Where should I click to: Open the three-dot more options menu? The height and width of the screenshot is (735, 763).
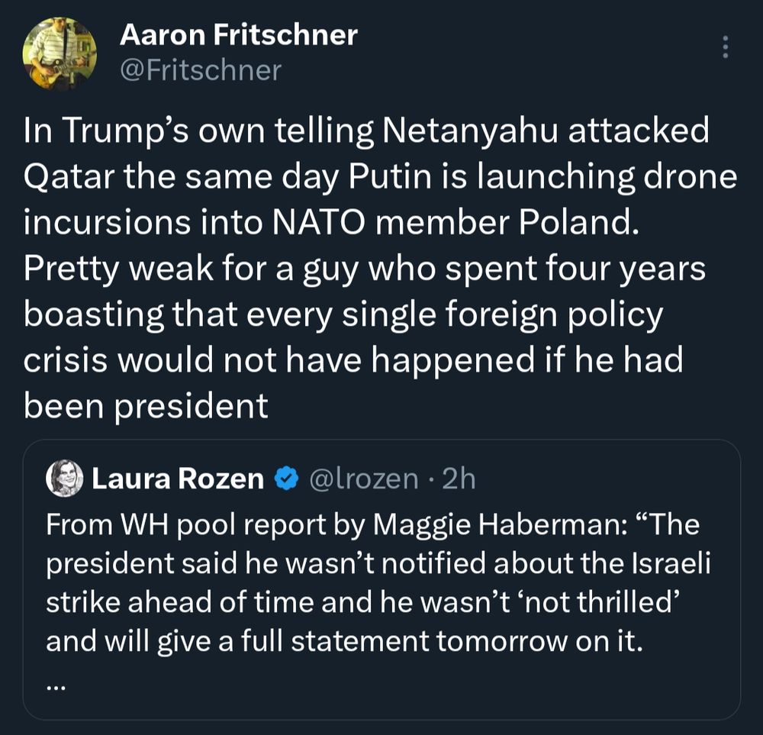[725, 47]
